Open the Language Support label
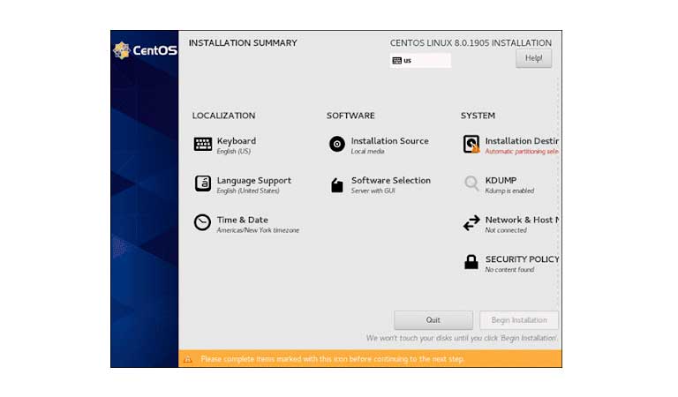 [254, 181]
